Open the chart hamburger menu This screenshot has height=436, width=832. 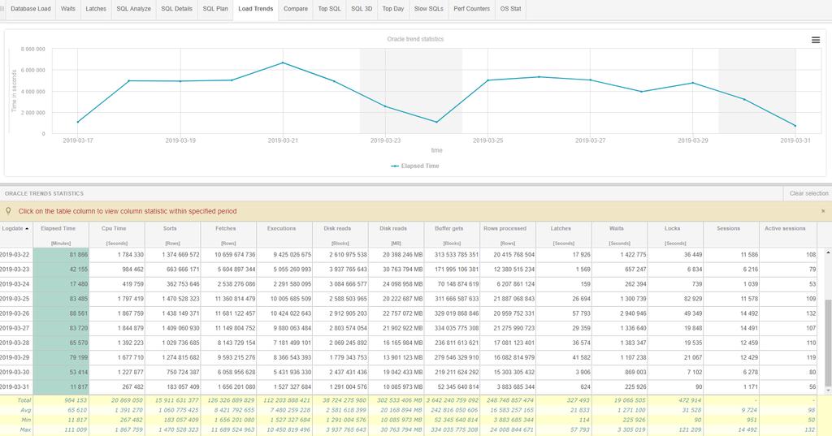pyautogui.click(x=816, y=40)
